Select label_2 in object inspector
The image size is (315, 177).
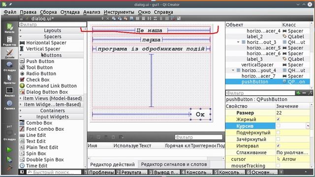(254, 36)
